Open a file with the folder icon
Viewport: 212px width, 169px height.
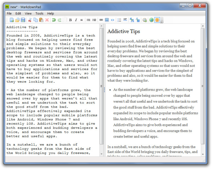17,20
